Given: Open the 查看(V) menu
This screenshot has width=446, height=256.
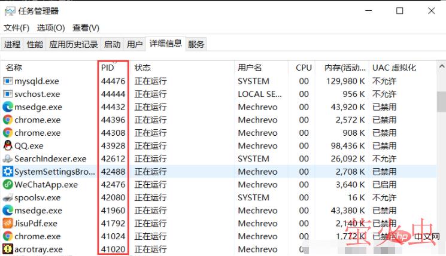Looking at the screenshot, I should pyautogui.click(x=86, y=28).
